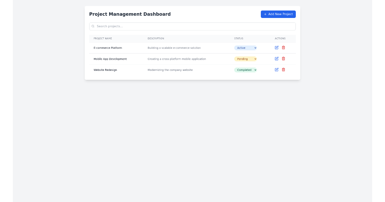Click the plus icon in Add New Project
385x202 pixels.
[265, 14]
